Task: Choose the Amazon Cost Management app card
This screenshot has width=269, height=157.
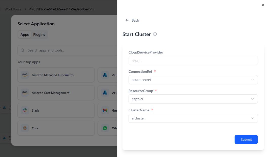Action: pyautogui.click(x=56, y=93)
